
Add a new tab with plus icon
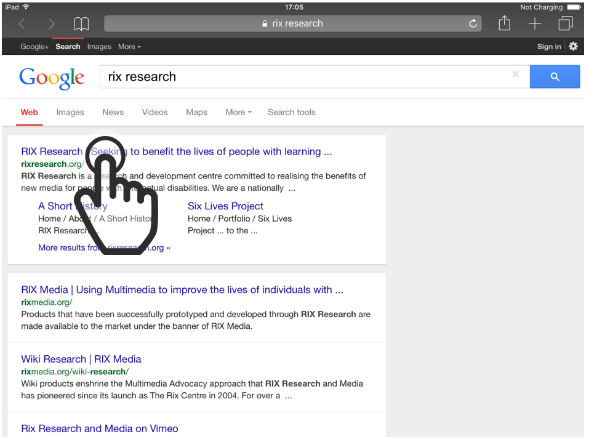pyautogui.click(x=535, y=23)
